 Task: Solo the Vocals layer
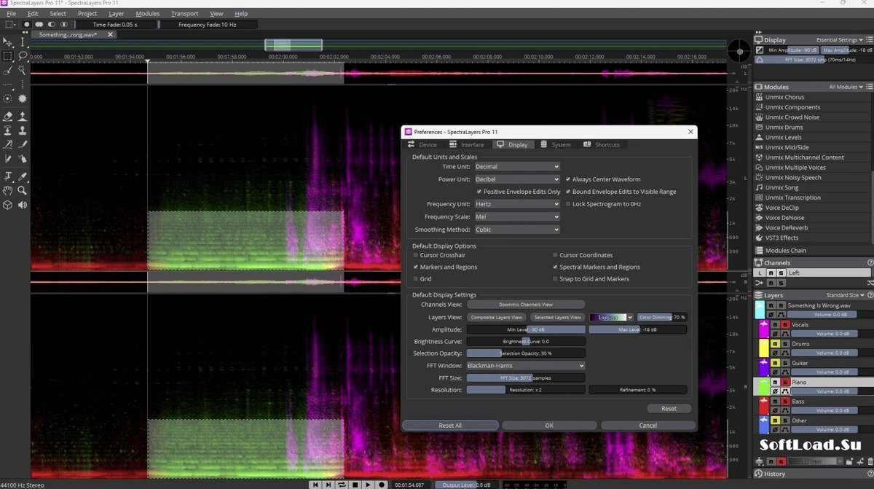pos(785,324)
